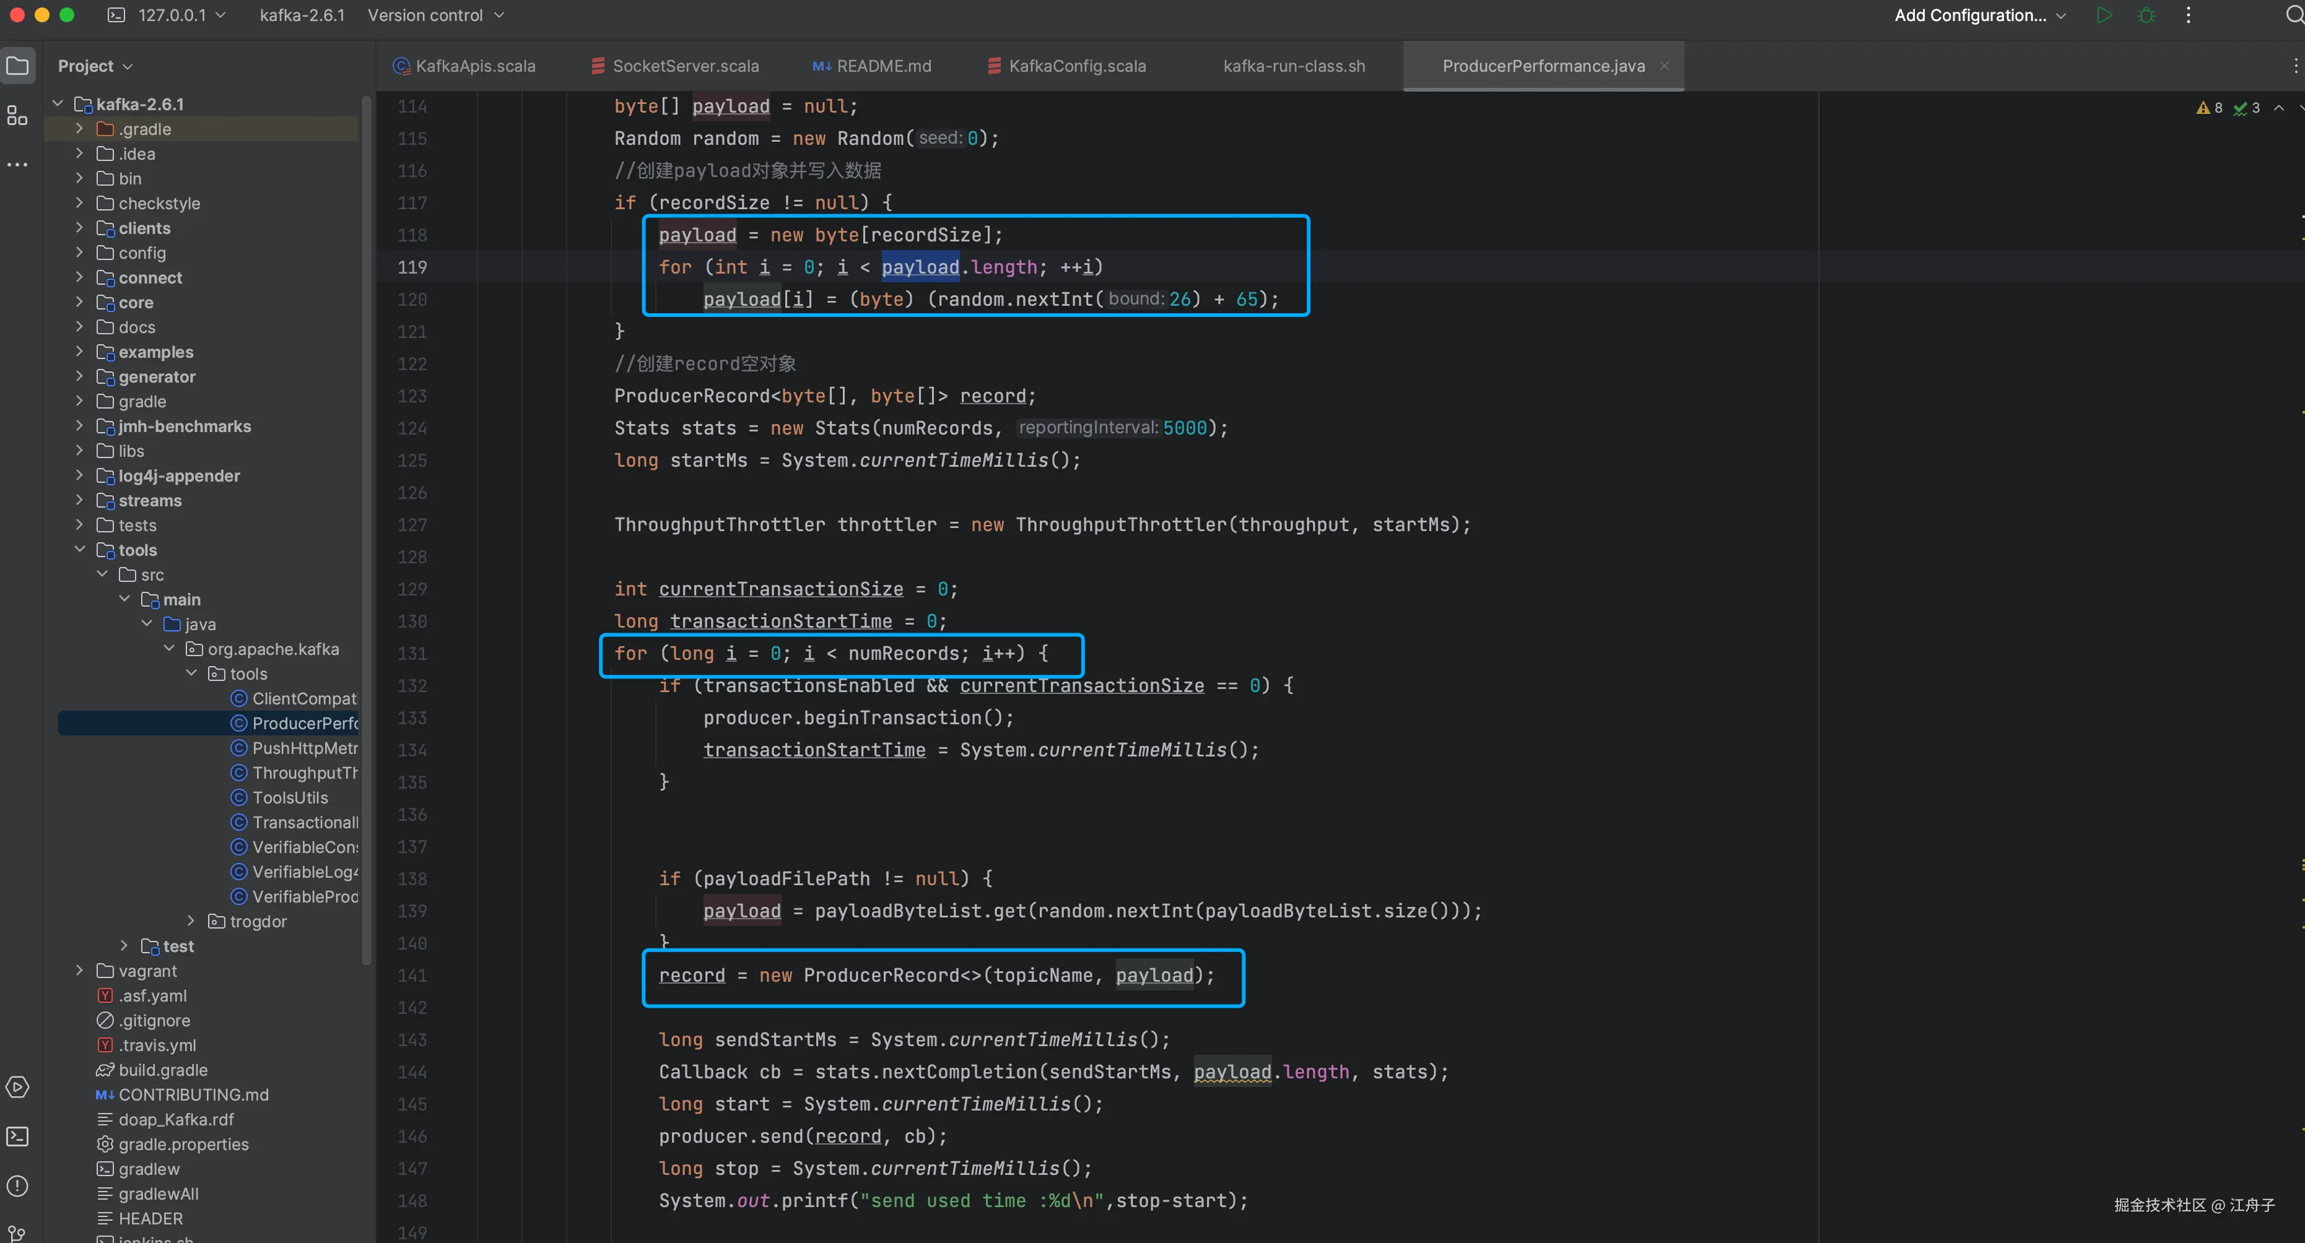The image size is (2305, 1243).
Task: Click the Run button in the toolbar
Action: 2104,15
